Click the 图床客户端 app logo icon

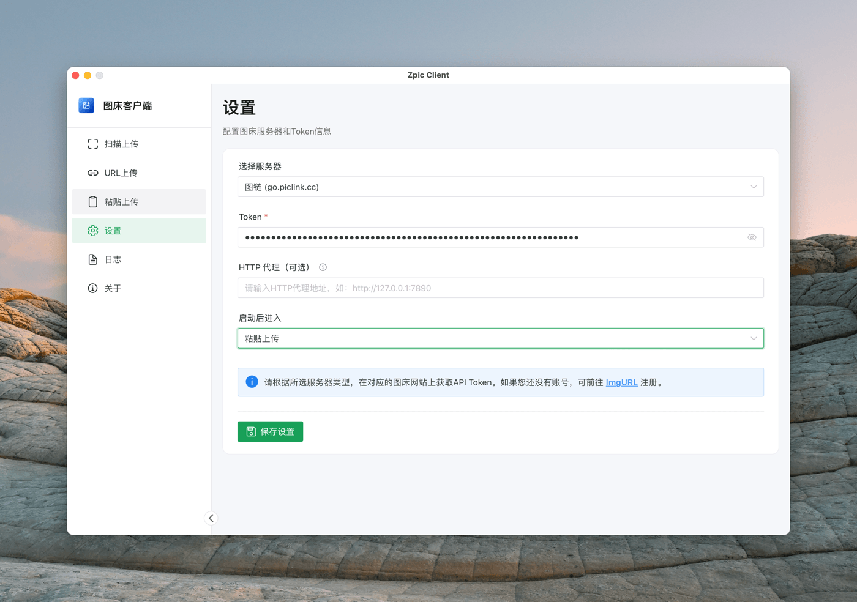tap(86, 105)
